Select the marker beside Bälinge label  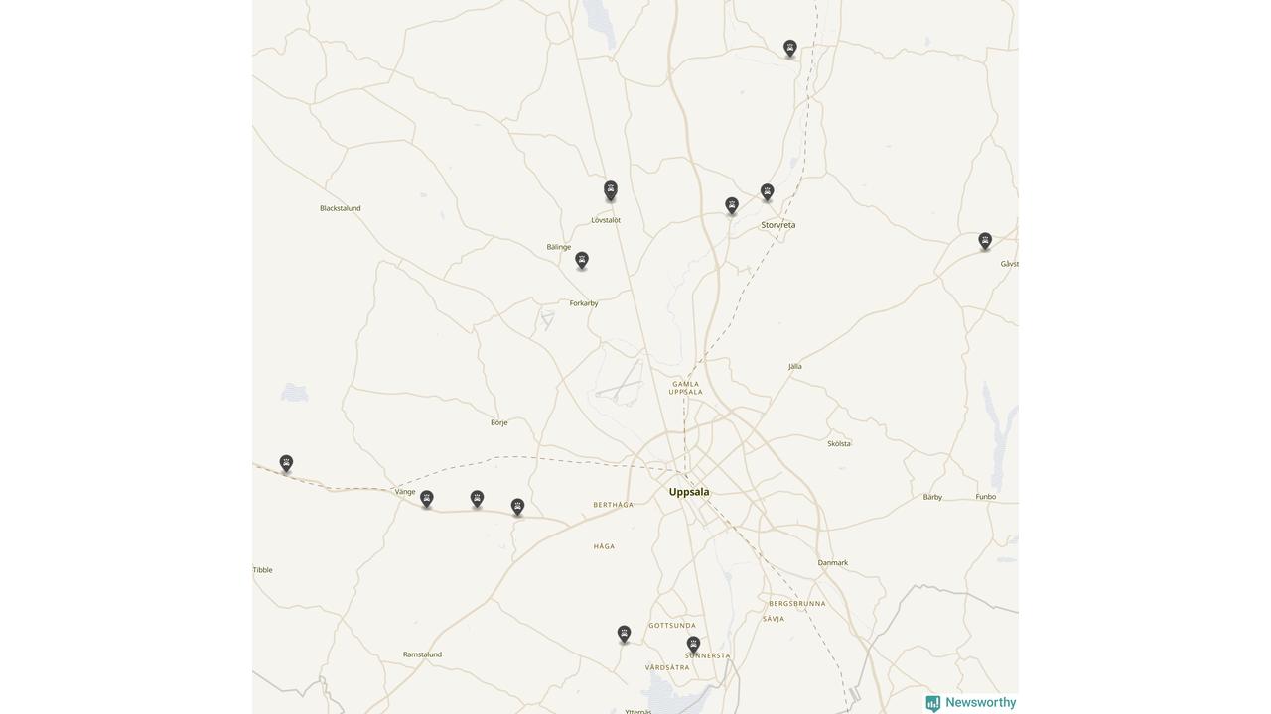tap(582, 260)
